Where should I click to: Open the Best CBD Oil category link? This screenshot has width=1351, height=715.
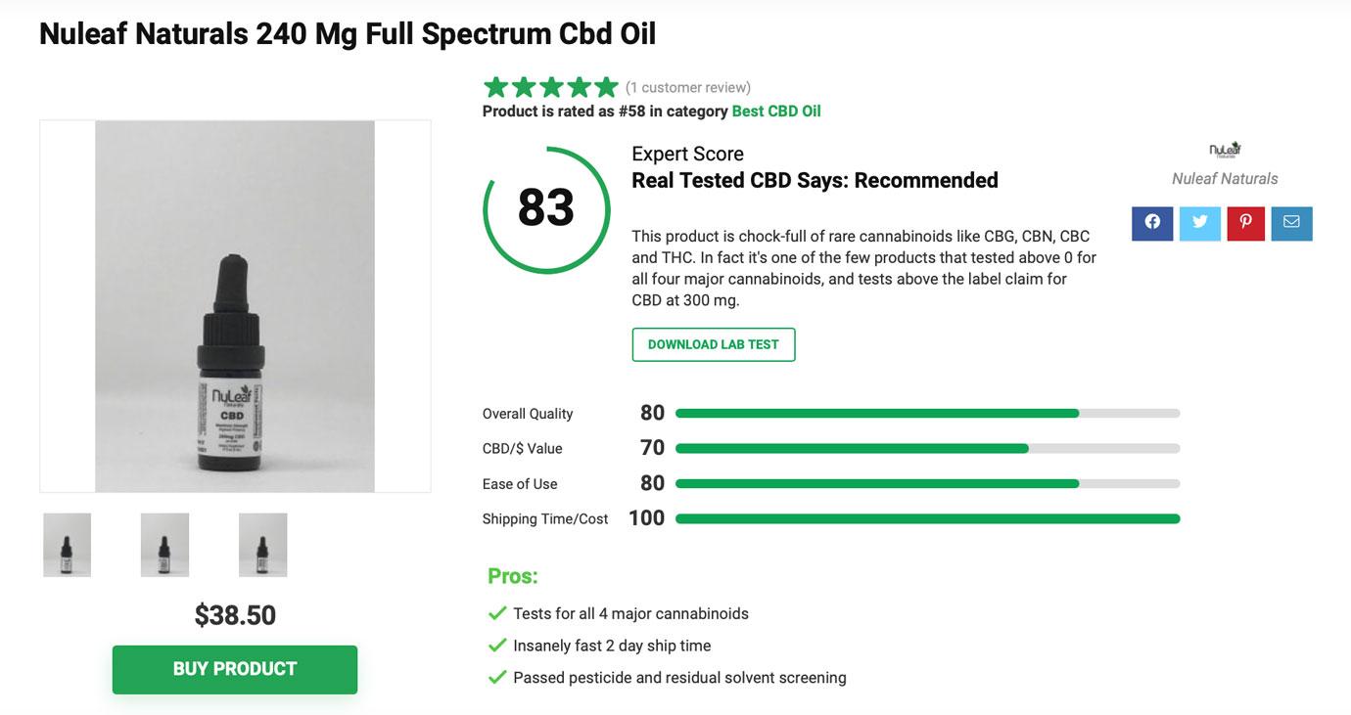776,111
